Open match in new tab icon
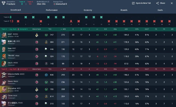 click(x=133, y=3)
